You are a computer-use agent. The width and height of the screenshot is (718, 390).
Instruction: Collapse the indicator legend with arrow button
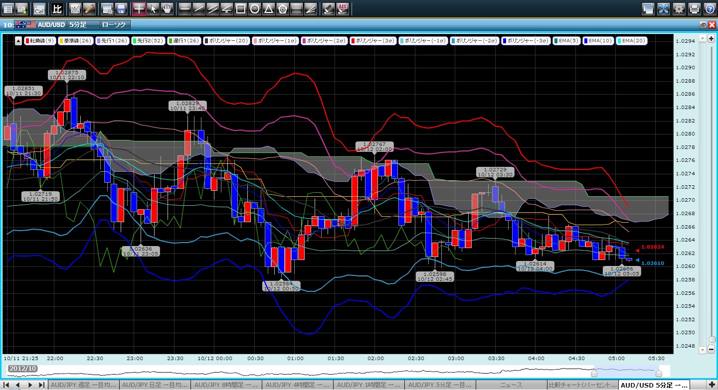pos(18,41)
